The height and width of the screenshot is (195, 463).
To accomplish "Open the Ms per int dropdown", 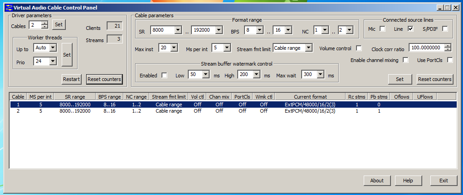I will click(227, 48).
